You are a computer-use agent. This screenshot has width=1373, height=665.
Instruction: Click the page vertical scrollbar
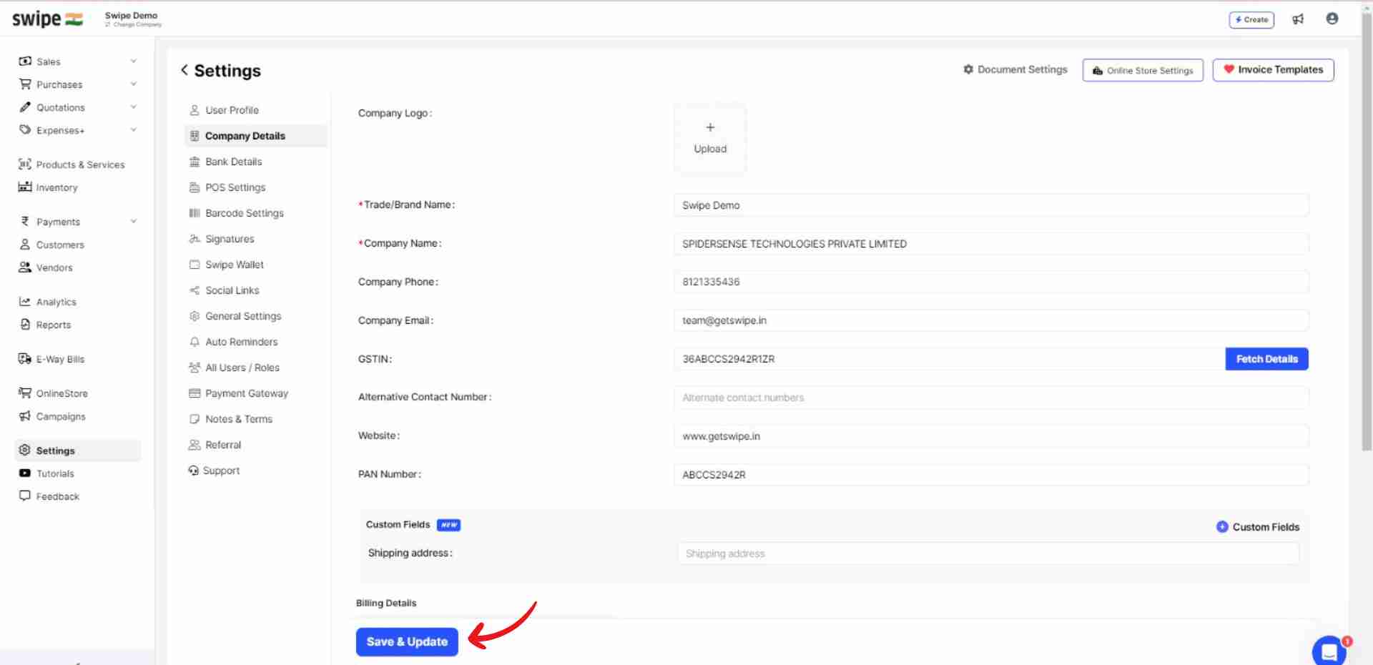pos(1367,233)
